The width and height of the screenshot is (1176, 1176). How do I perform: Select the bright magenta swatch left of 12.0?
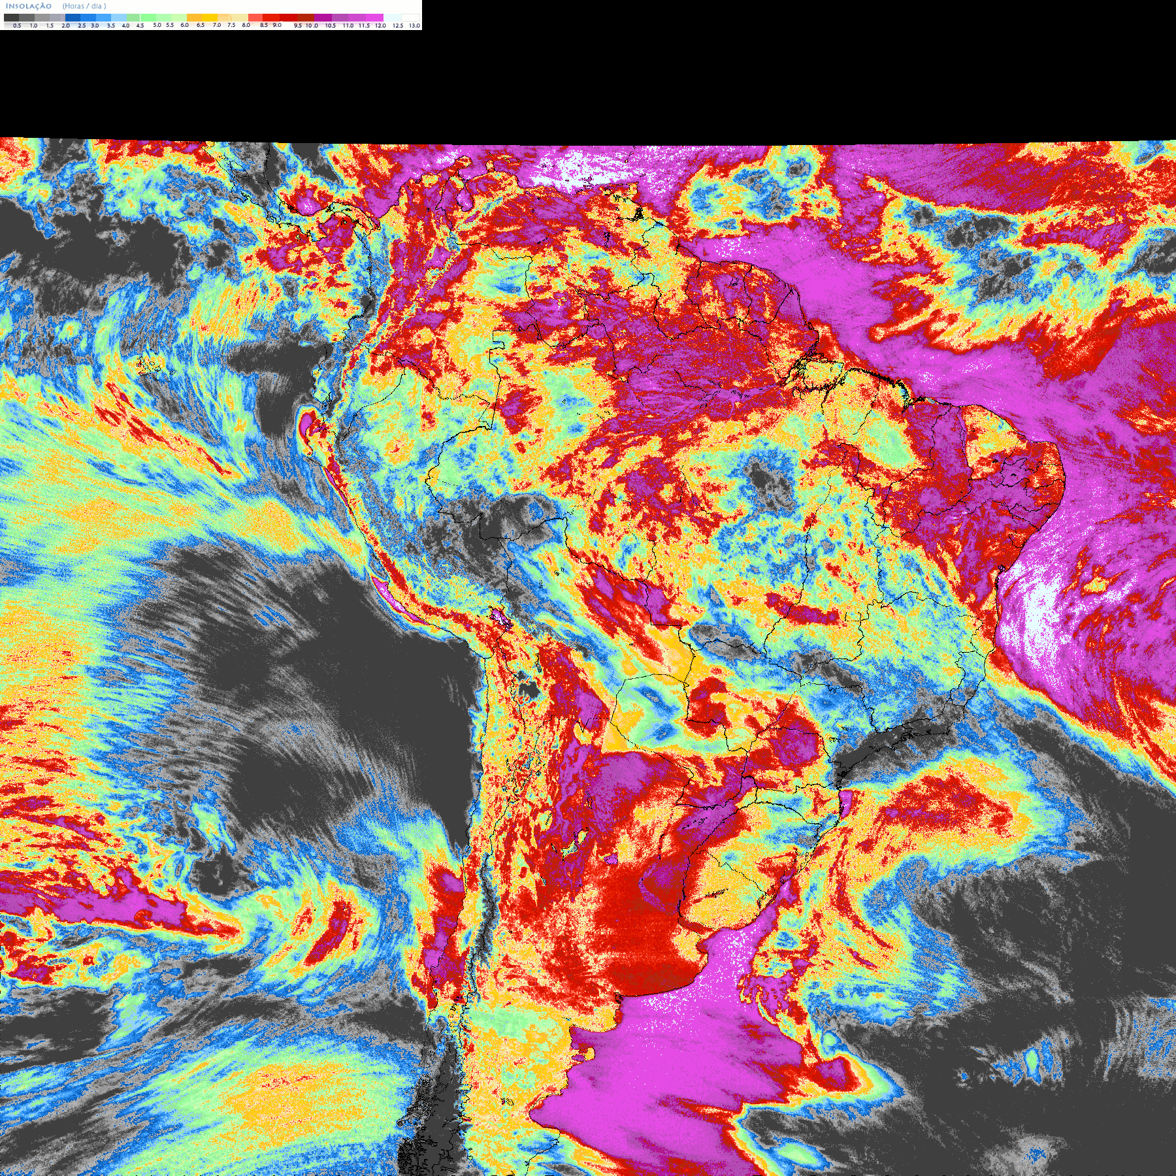coord(374,18)
